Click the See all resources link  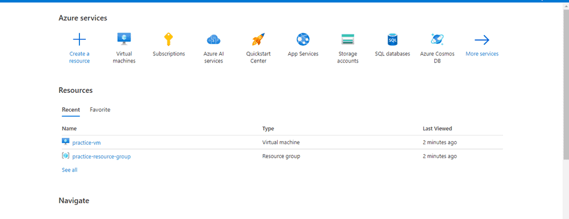(x=69, y=169)
